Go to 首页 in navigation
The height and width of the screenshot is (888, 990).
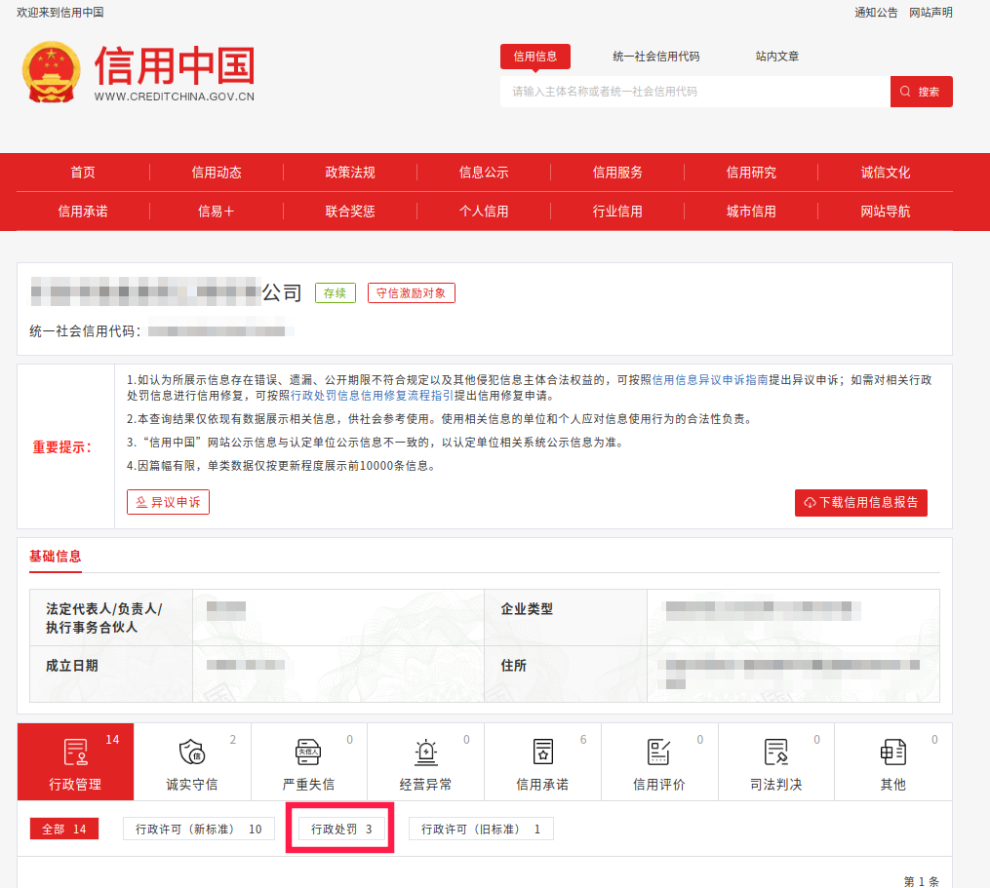(83, 173)
